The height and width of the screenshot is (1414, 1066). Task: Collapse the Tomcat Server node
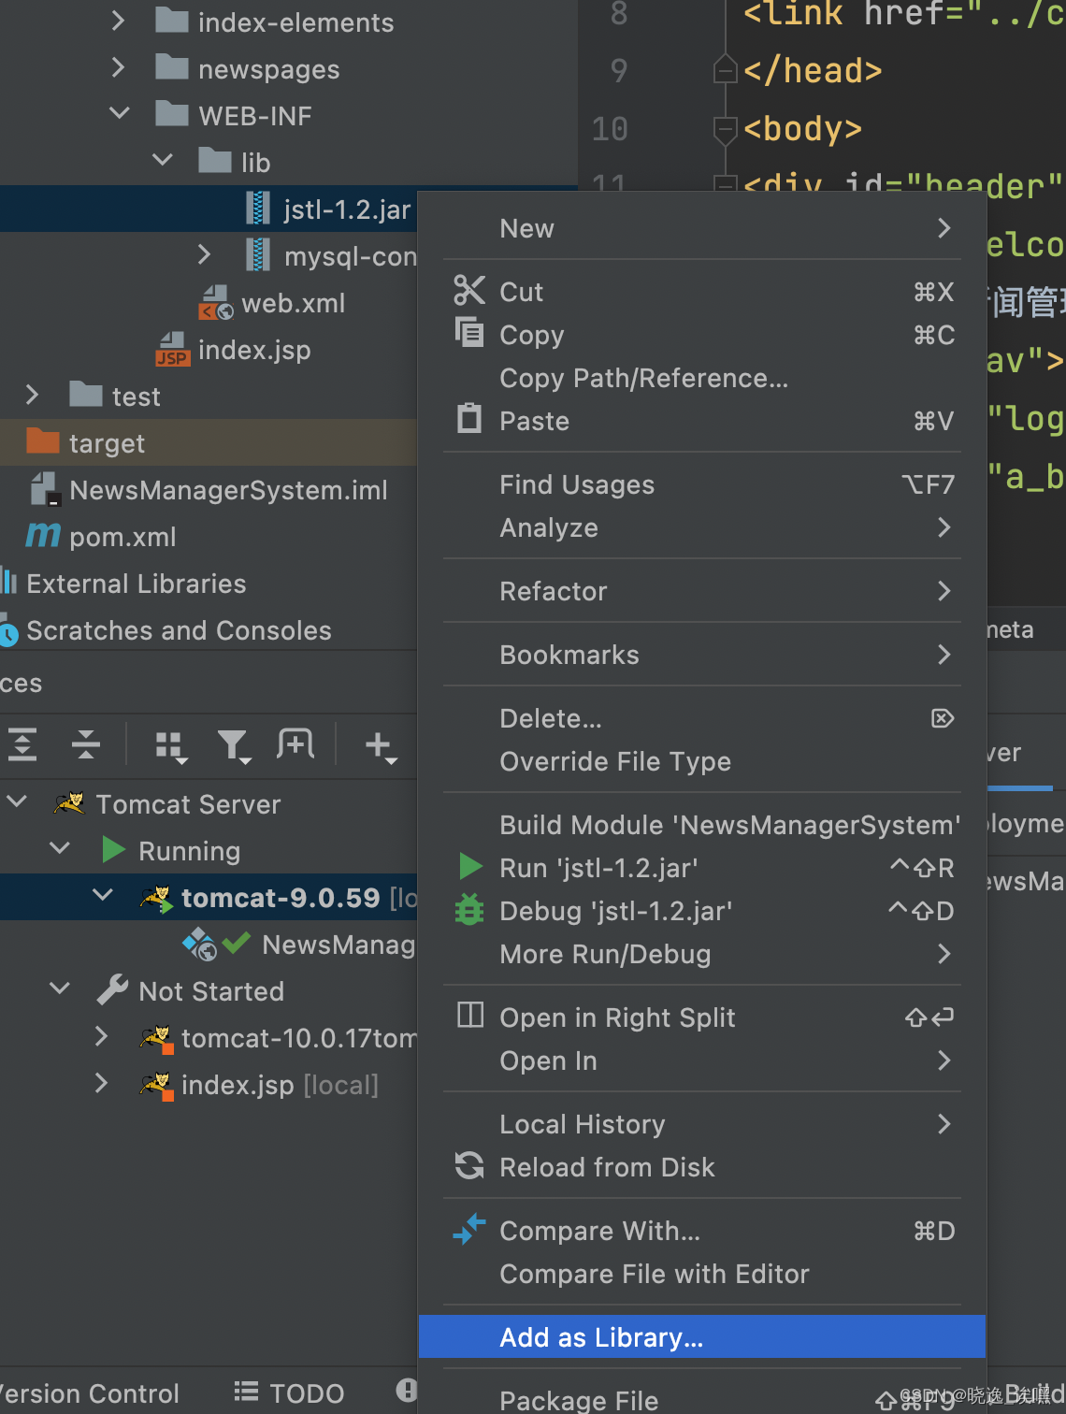[x=17, y=801]
